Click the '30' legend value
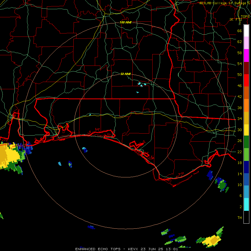 (240, 130)
